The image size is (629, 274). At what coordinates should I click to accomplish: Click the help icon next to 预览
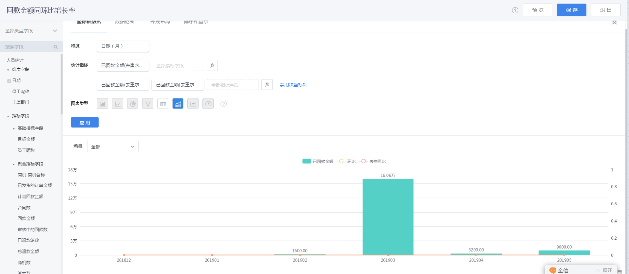coord(515,10)
